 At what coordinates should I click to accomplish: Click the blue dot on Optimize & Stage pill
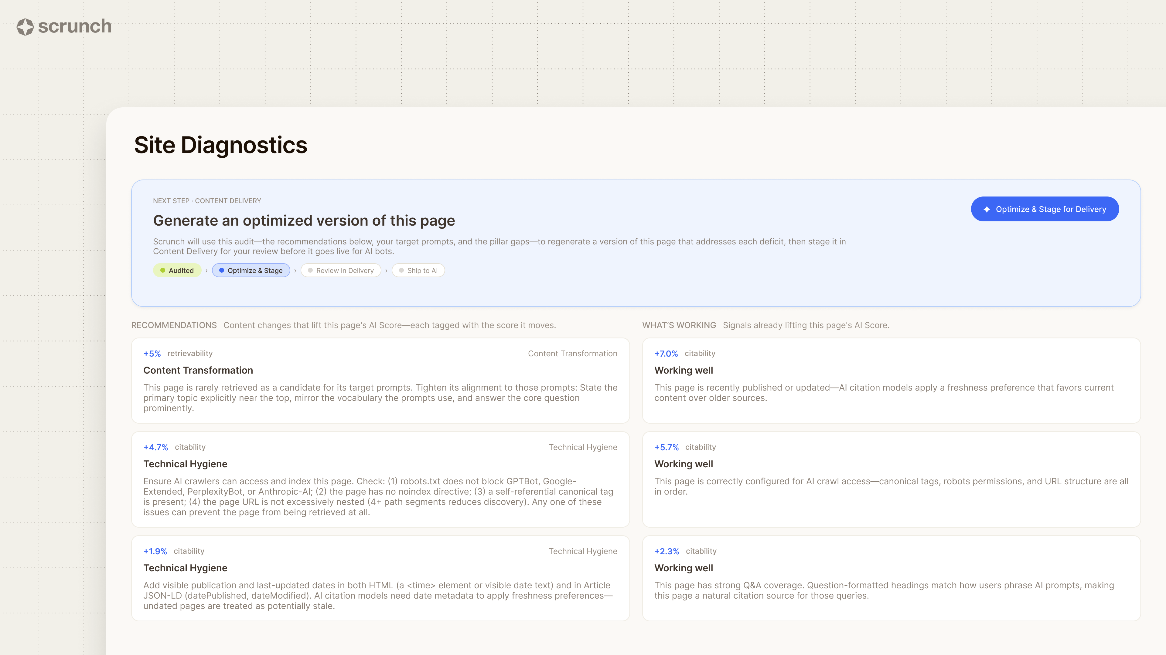coord(221,270)
